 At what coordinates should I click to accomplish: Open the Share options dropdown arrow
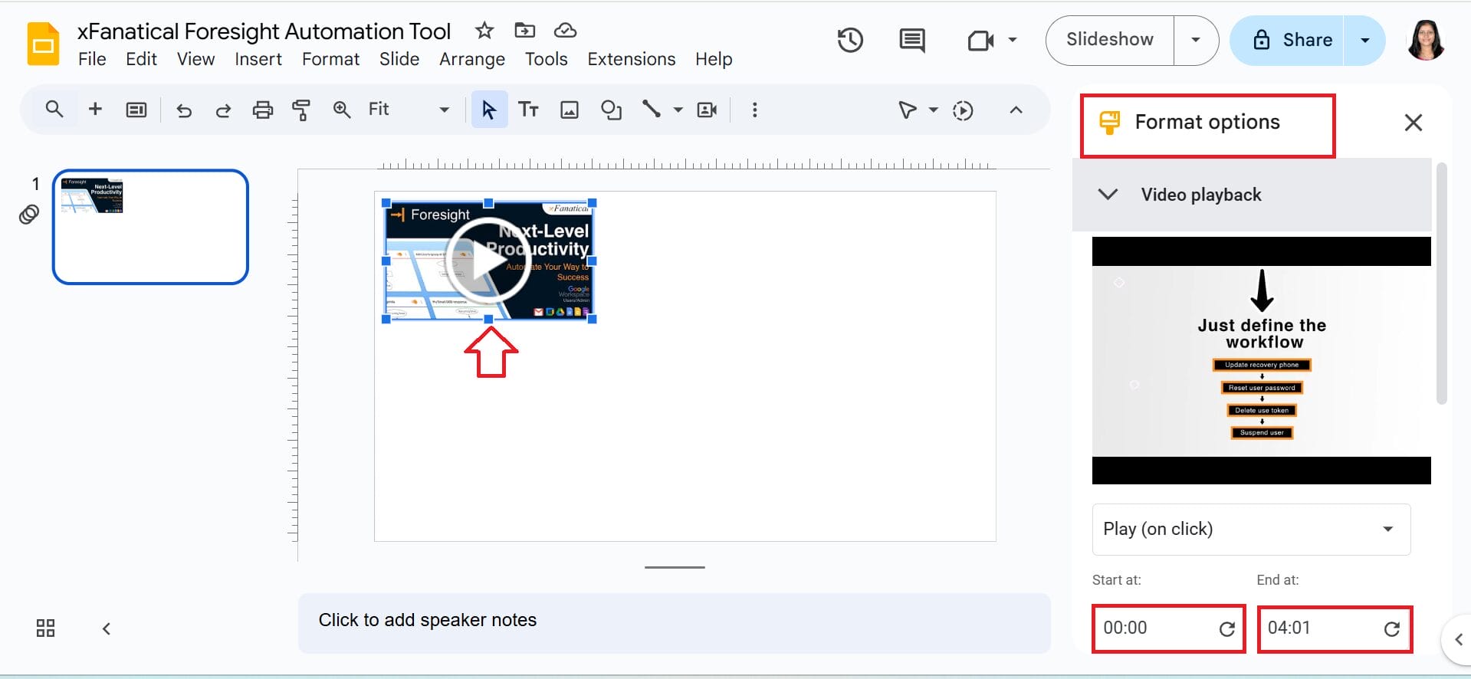coord(1365,40)
